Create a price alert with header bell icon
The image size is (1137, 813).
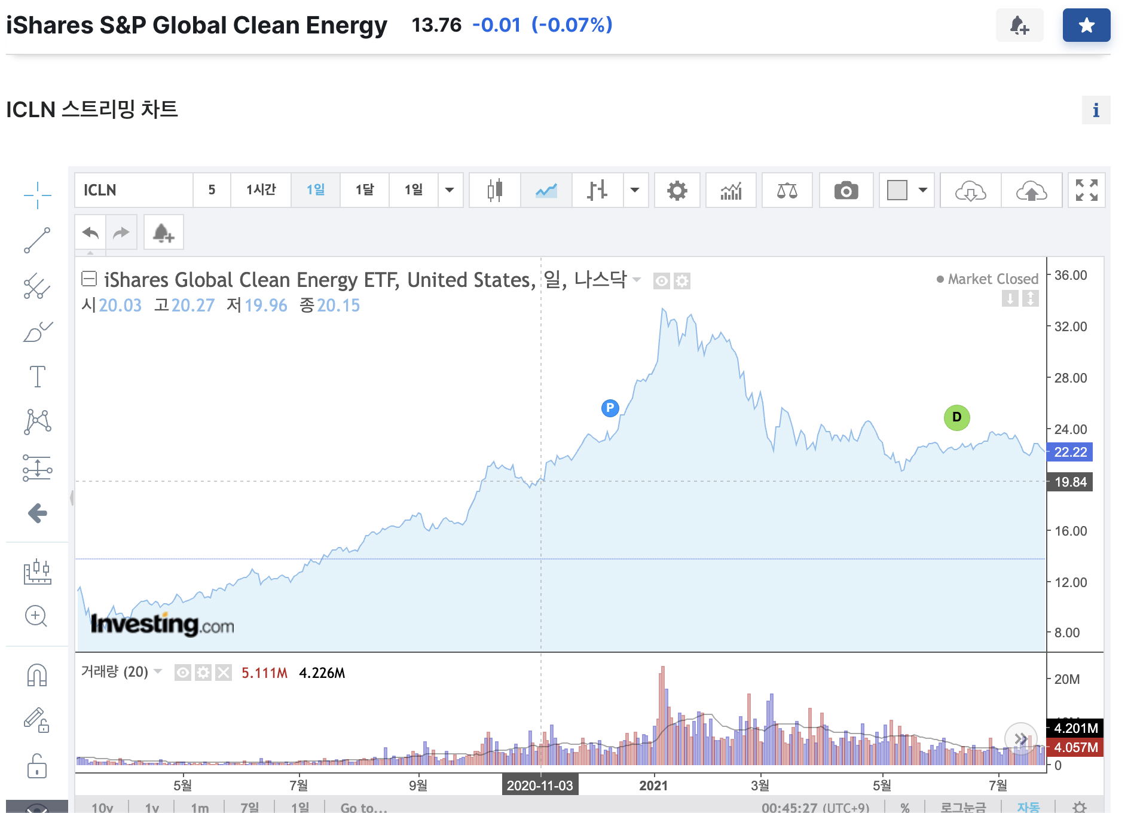pos(1019,25)
